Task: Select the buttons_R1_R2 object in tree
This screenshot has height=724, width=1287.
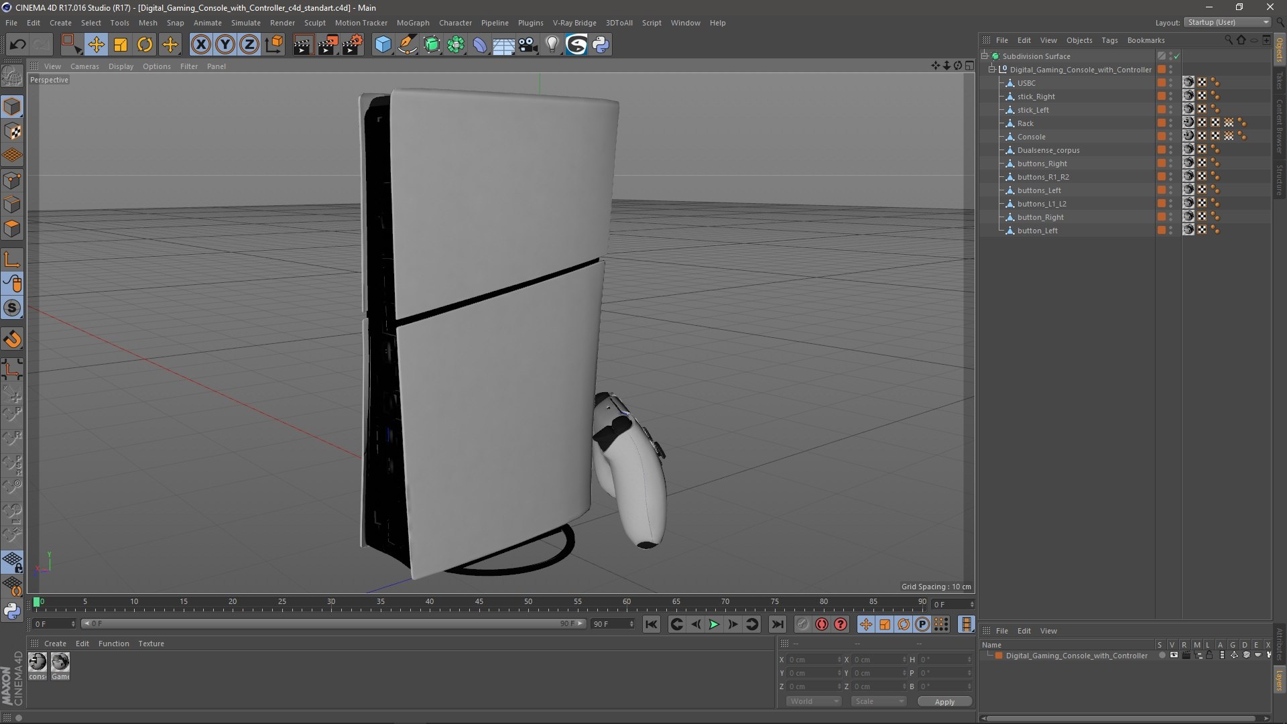Action: pyautogui.click(x=1043, y=177)
